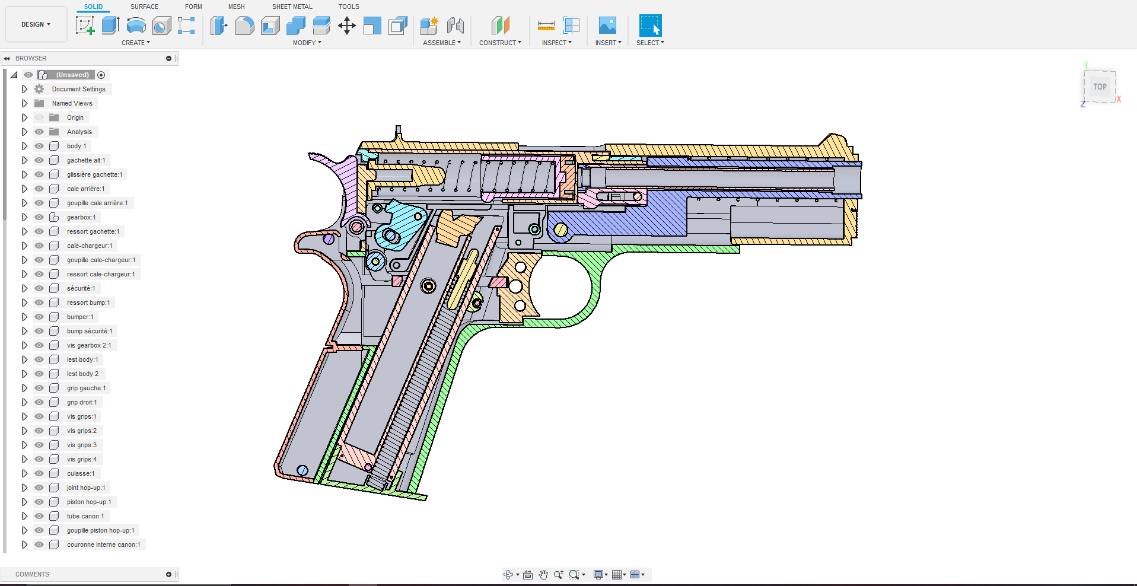
Task: Switch to the SURFACE tab
Action: tap(144, 7)
